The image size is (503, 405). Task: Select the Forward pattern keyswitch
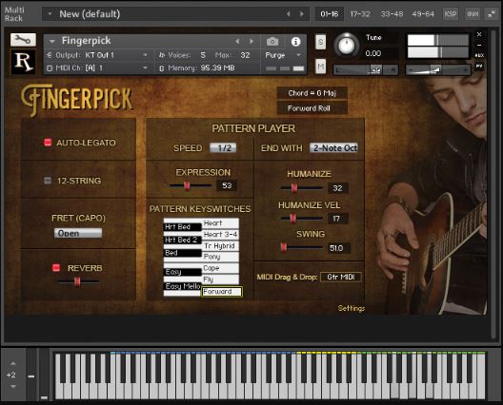click(x=221, y=292)
